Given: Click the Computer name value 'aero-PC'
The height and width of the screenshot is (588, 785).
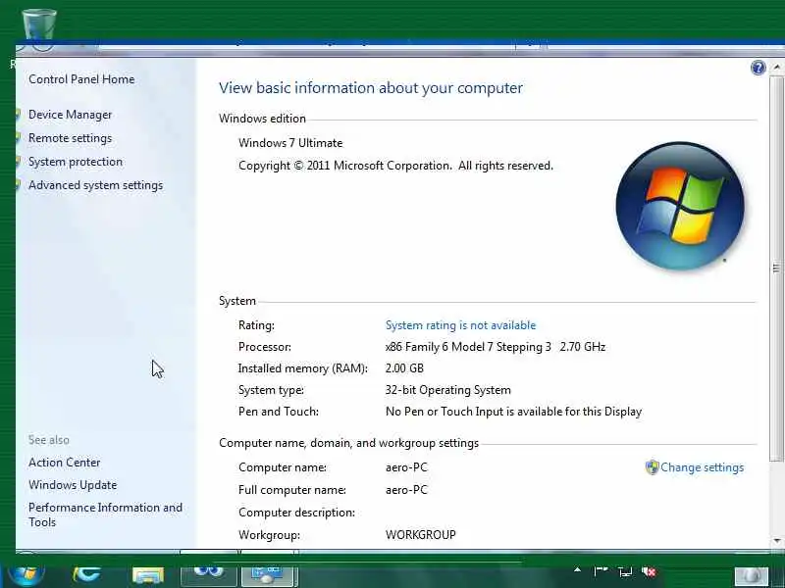Looking at the screenshot, I should click(406, 467).
